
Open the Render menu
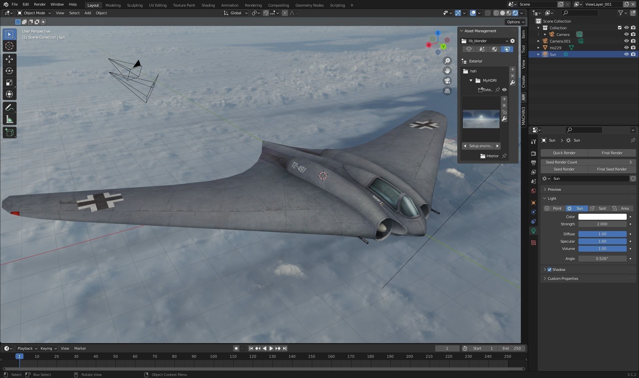point(40,4)
